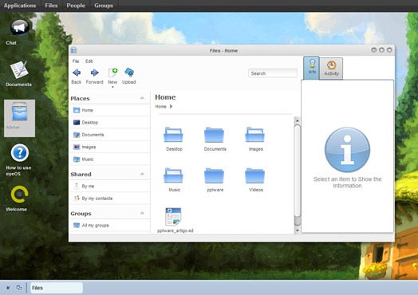Collapse the Groups section in the sidebar
The width and height of the screenshot is (418, 295).
pyautogui.click(x=142, y=213)
